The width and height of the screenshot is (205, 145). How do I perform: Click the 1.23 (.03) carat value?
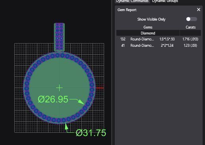click(x=190, y=46)
